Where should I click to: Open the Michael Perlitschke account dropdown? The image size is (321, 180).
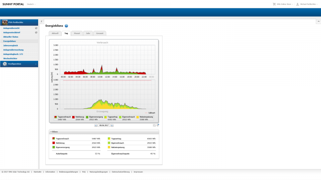309,4
